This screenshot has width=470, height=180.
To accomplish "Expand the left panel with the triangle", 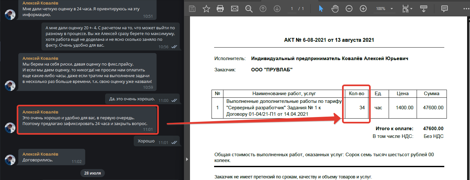I will click(187, 159).
